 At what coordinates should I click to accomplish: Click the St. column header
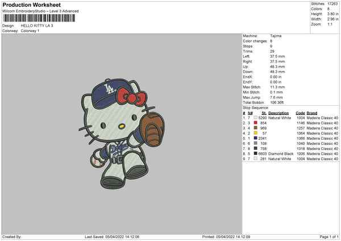click(x=264, y=113)
